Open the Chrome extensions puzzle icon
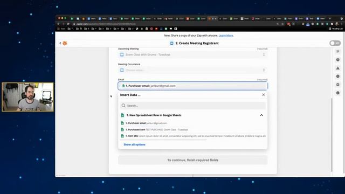The height and width of the screenshot is (194, 345). coord(332,24)
